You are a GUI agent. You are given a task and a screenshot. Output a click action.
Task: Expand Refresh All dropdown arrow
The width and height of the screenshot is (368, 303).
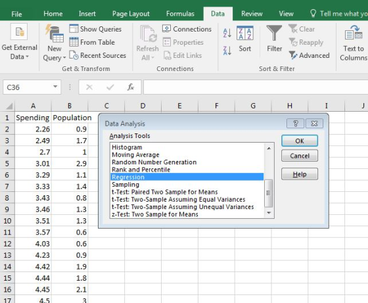click(152, 58)
